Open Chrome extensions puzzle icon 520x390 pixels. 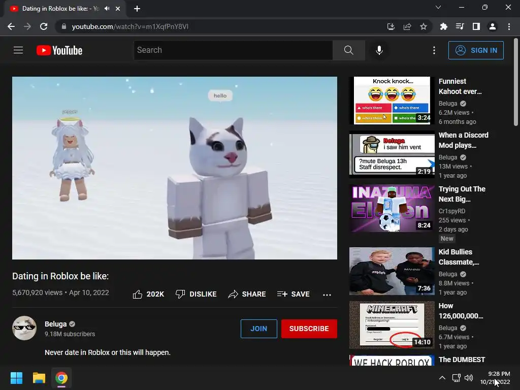(443, 26)
